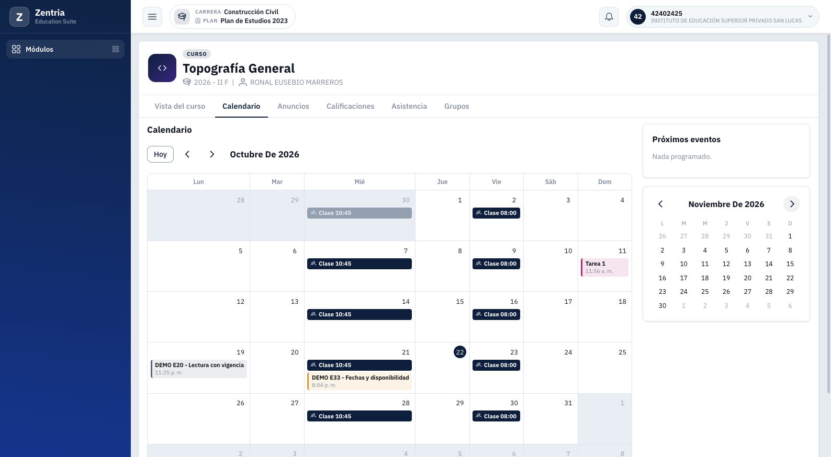Screen dimensions: 831x457
Task: Open Módulos in the sidebar
Action: [65, 49]
